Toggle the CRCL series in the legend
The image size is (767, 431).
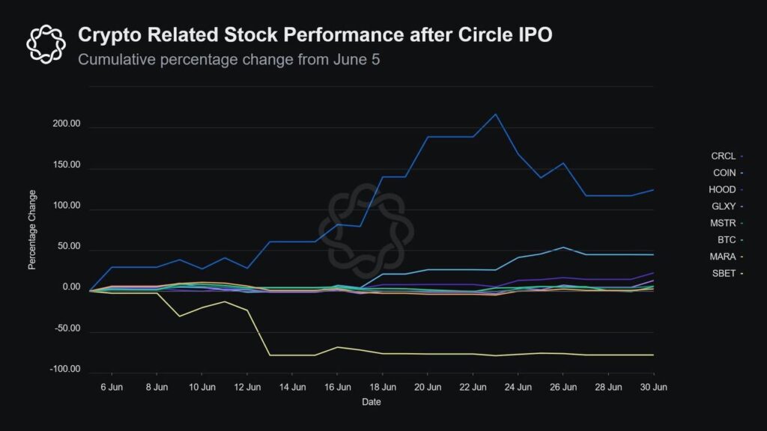coord(724,156)
